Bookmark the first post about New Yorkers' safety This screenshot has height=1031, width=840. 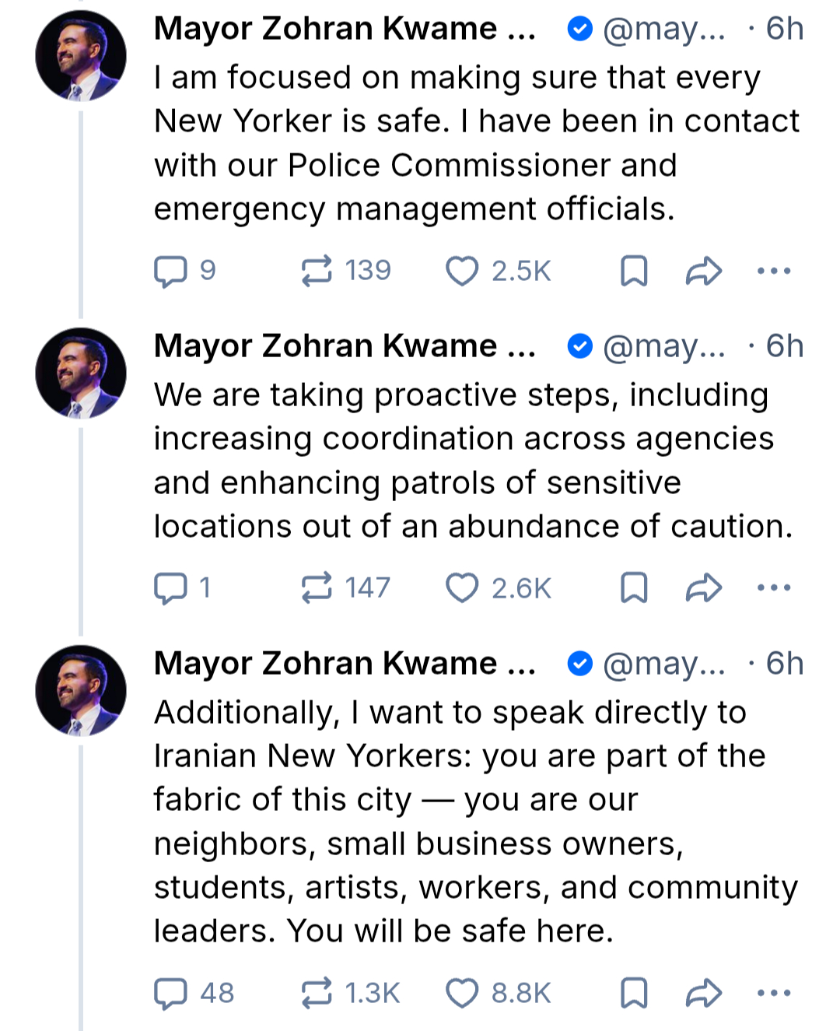pyautogui.click(x=634, y=271)
